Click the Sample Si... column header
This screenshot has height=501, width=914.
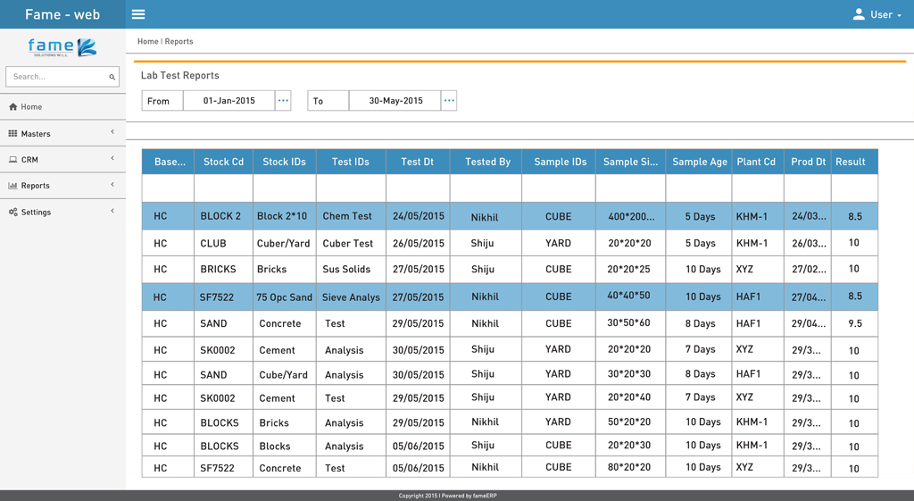click(x=631, y=162)
